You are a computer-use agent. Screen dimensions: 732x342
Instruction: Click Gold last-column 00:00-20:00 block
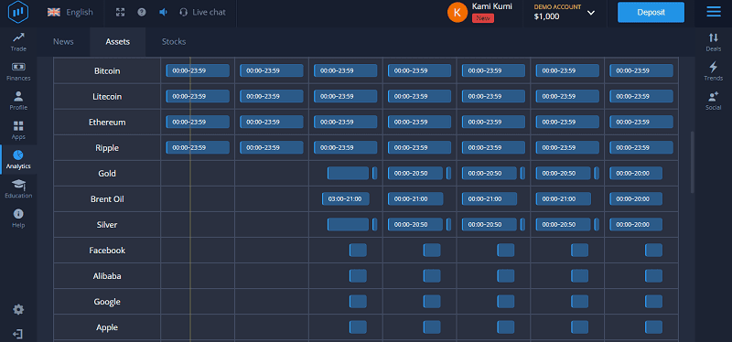click(636, 173)
